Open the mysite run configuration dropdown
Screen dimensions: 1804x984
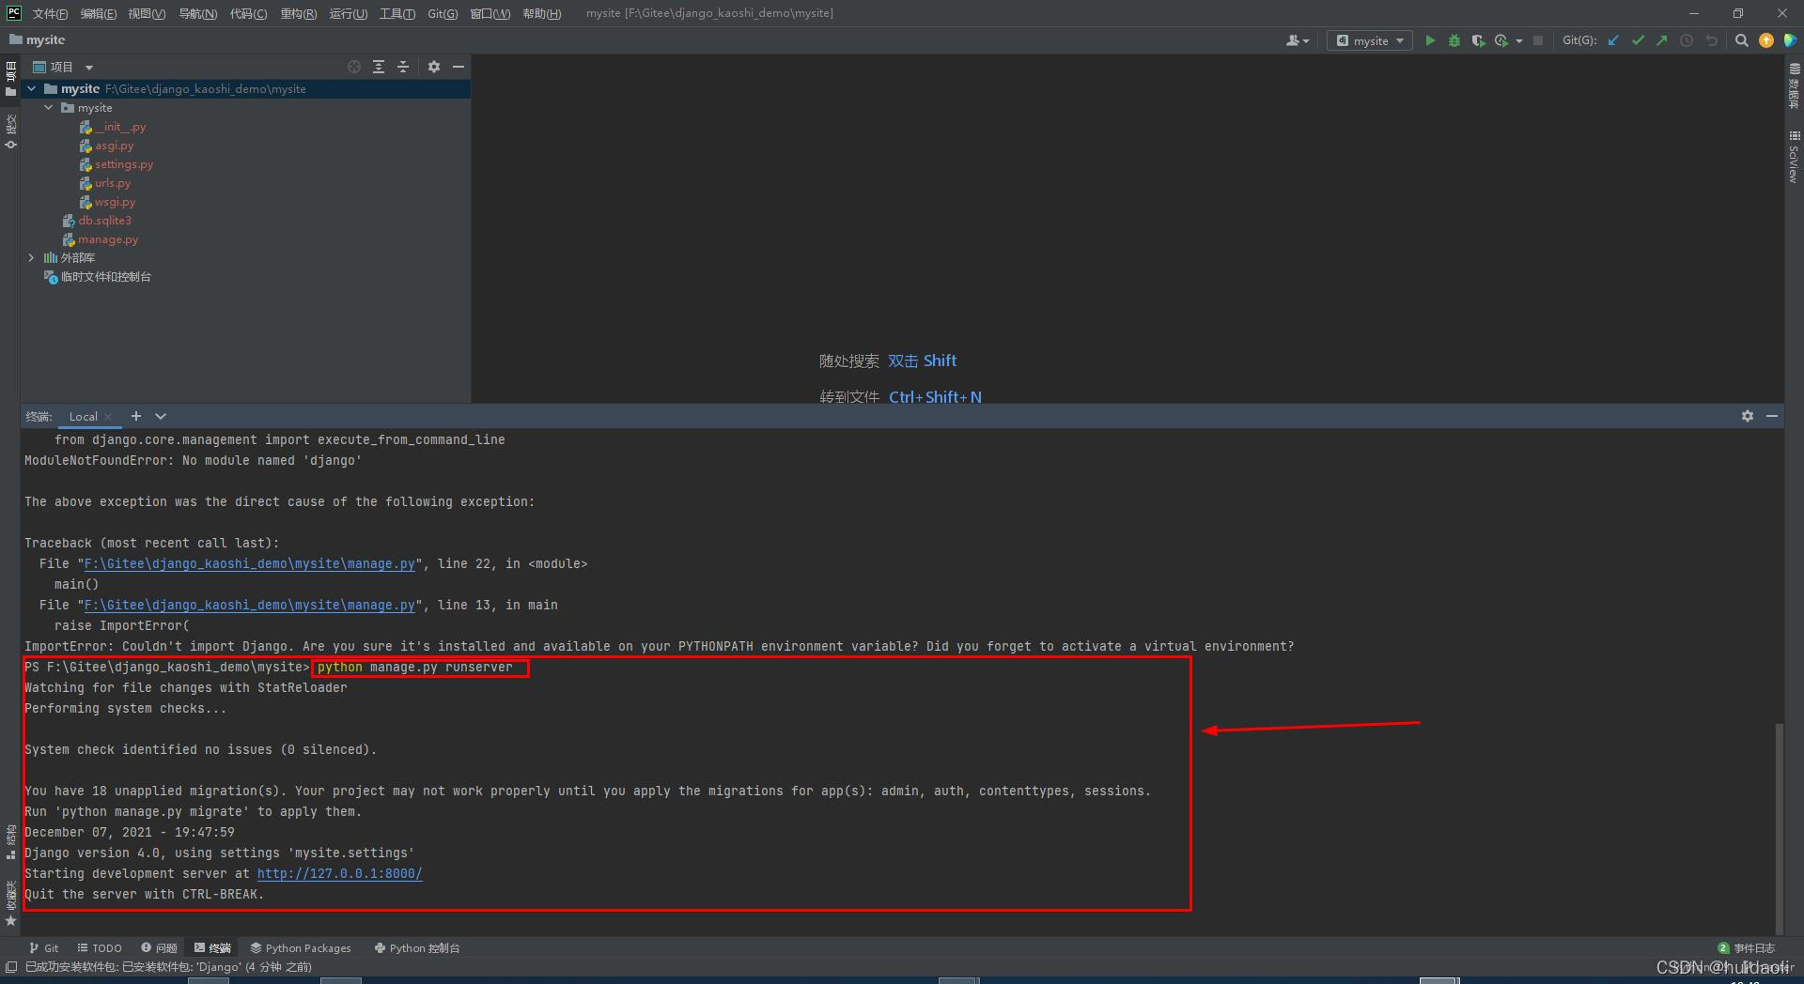[x=1370, y=40]
